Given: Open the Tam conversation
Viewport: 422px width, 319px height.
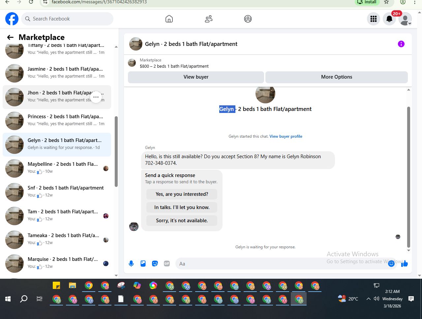Looking at the screenshot, I should tap(57, 216).
